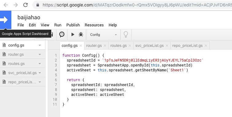Open the Config function selector dropdown
This screenshot has width=232, height=117.
point(103,35)
